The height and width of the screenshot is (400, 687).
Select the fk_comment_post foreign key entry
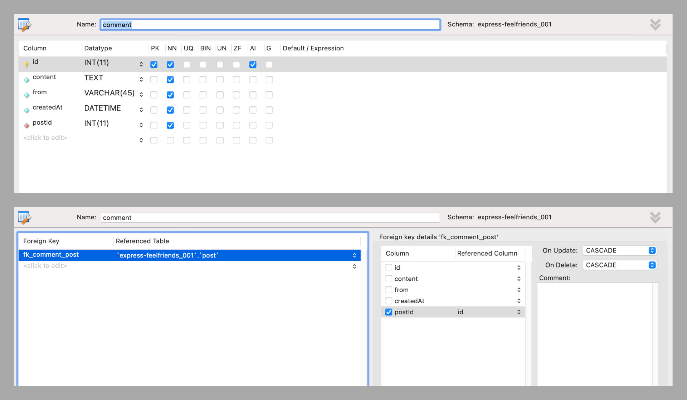point(52,254)
